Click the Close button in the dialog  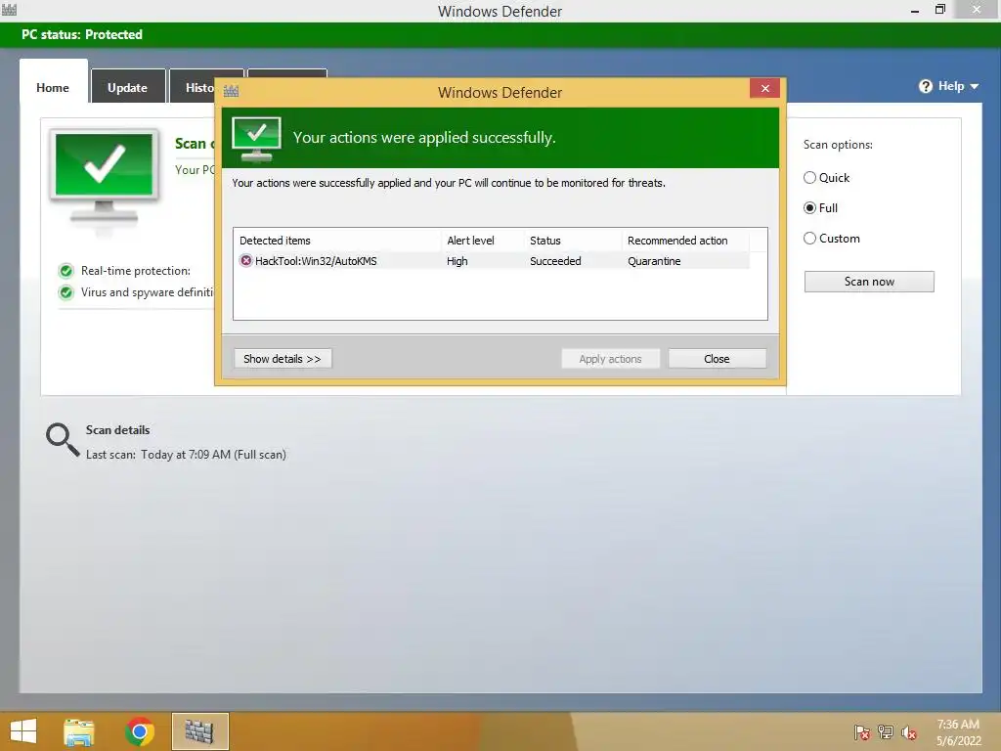click(717, 359)
